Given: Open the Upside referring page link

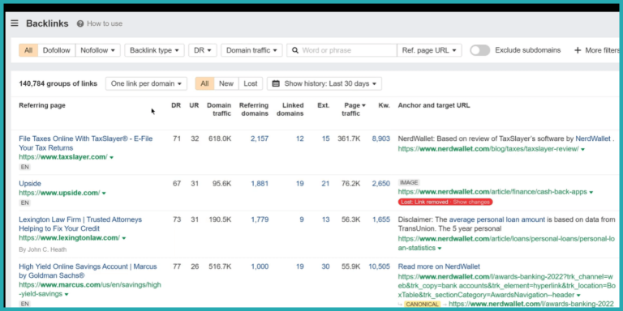Looking at the screenshot, I should [x=30, y=184].
